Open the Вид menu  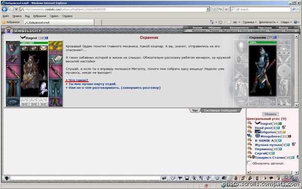click(x=27, y=16)
